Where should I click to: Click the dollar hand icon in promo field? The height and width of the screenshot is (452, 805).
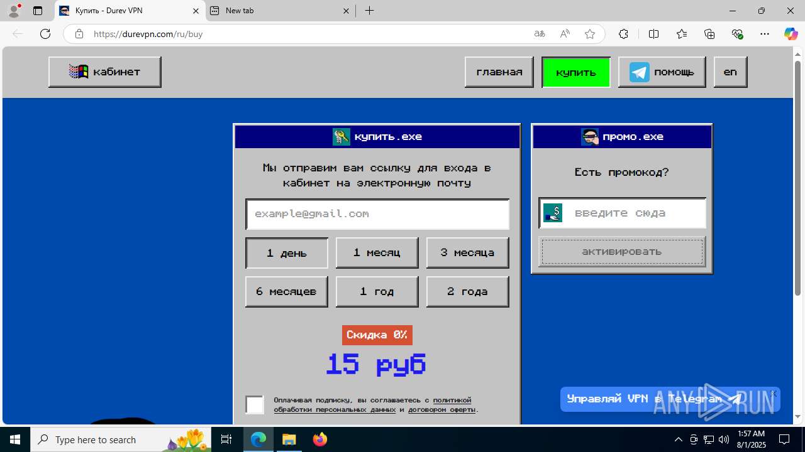point(553,213)
